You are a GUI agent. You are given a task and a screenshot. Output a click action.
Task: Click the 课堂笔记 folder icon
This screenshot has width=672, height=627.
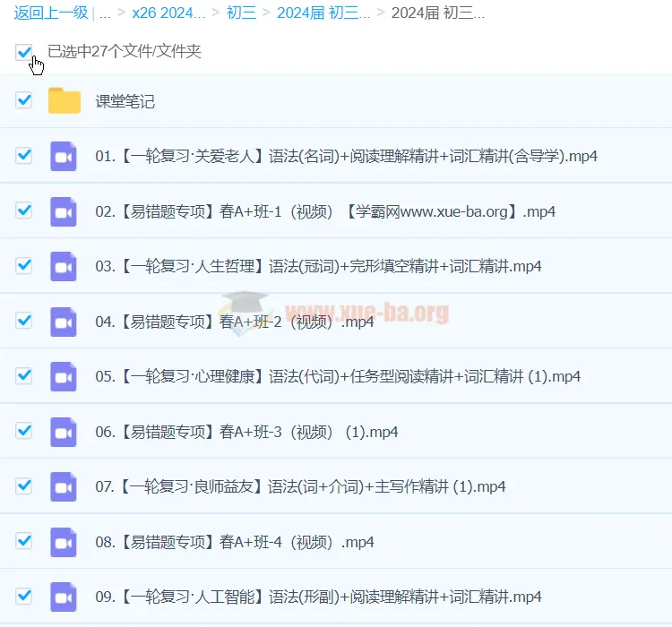point(65,101)
